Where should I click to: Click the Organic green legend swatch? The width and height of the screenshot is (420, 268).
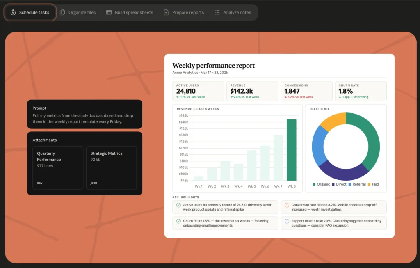click(314, 185)
